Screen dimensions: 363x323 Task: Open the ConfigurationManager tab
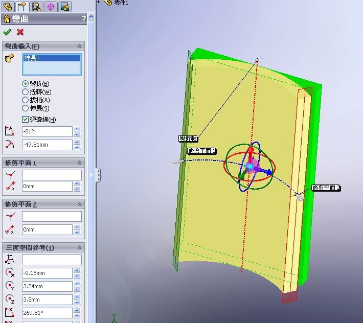36,6
